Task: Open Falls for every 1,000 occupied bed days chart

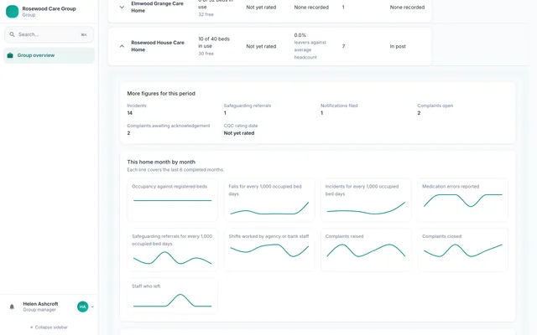Action: (269, 199)
